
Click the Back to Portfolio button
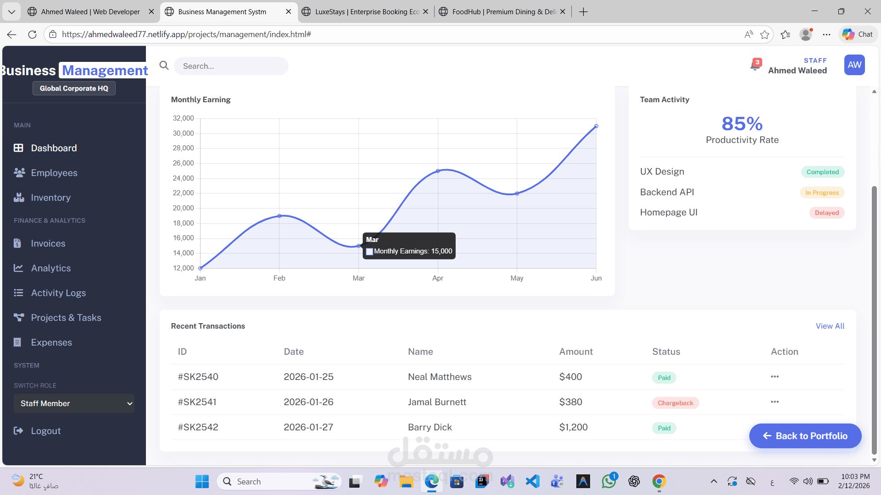click(x=805, y=436)
